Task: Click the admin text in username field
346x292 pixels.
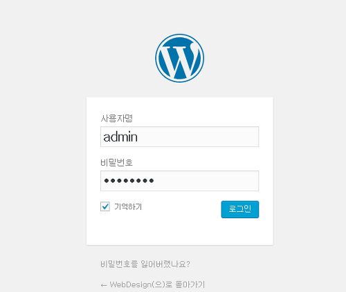Action: [x=120, y=137]
